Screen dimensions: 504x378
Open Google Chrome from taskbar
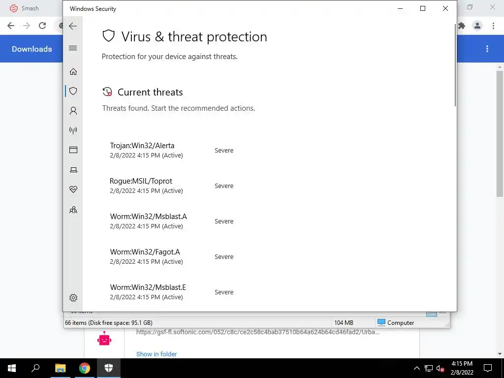pyautogui.click(x=85, y=368)
